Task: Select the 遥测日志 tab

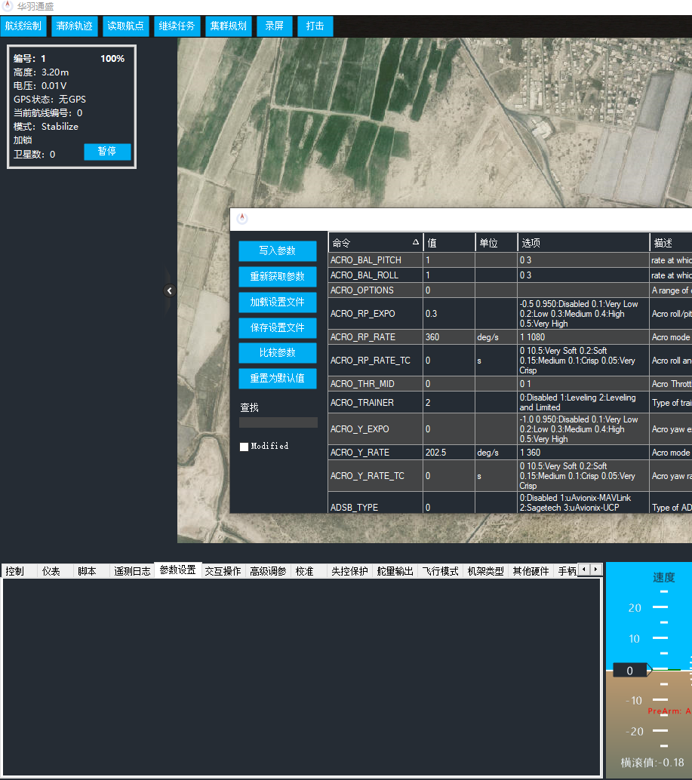Action: [x=132, y=571]
